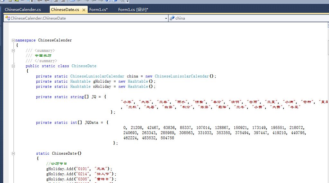
Task: Click the //公历节日 comment
Action: (x=57, y=164)
